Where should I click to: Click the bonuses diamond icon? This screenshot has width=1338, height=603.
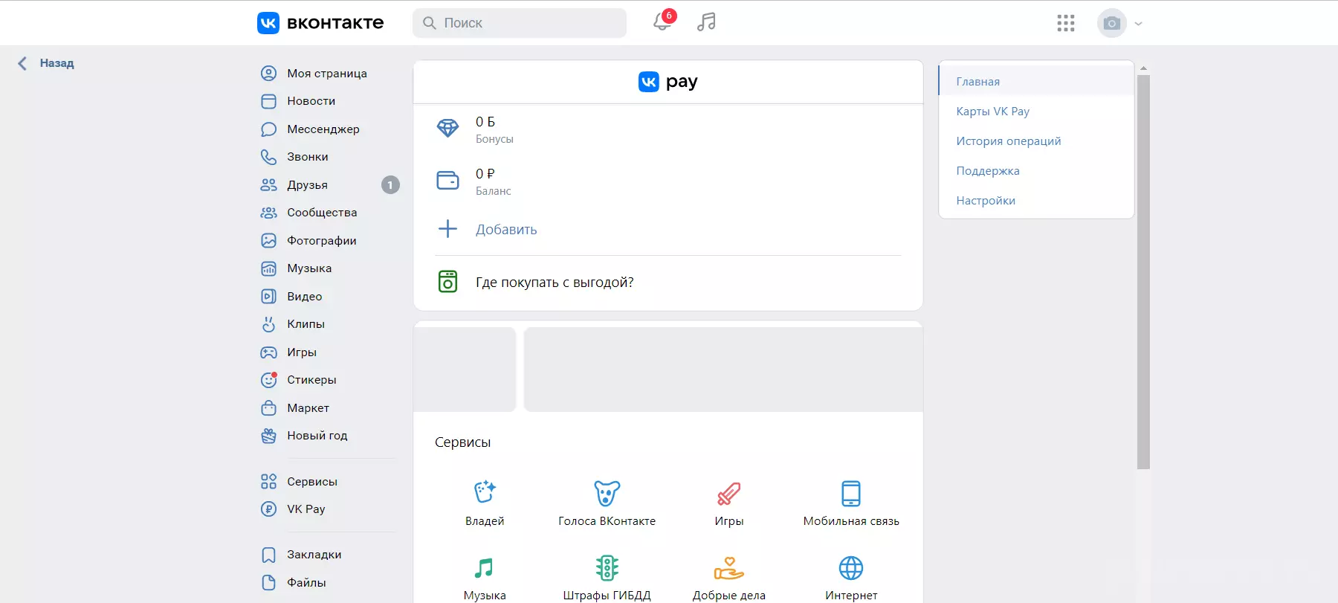(447, 129)
